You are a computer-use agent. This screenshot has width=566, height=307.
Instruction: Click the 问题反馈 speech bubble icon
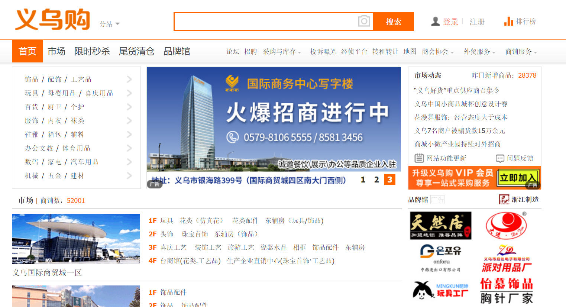[x=500, y=159]
